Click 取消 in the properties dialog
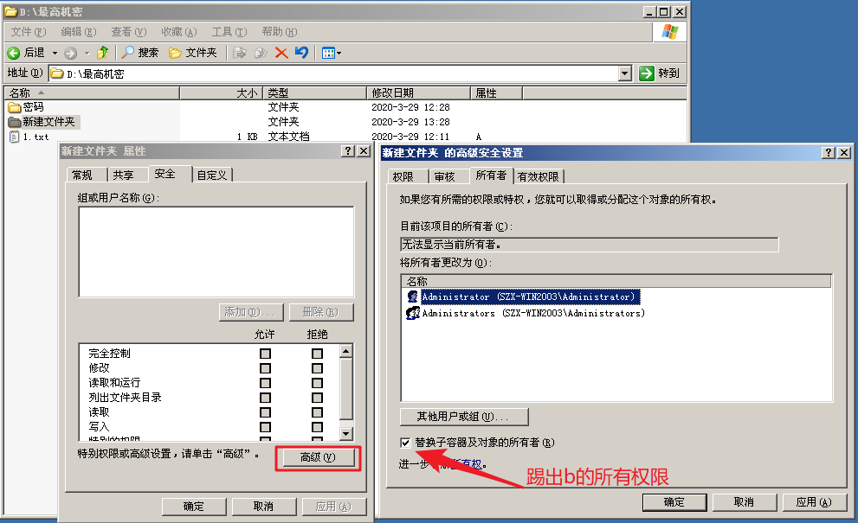Viewport: 858px width, 523px height. [x=264, y=507]
